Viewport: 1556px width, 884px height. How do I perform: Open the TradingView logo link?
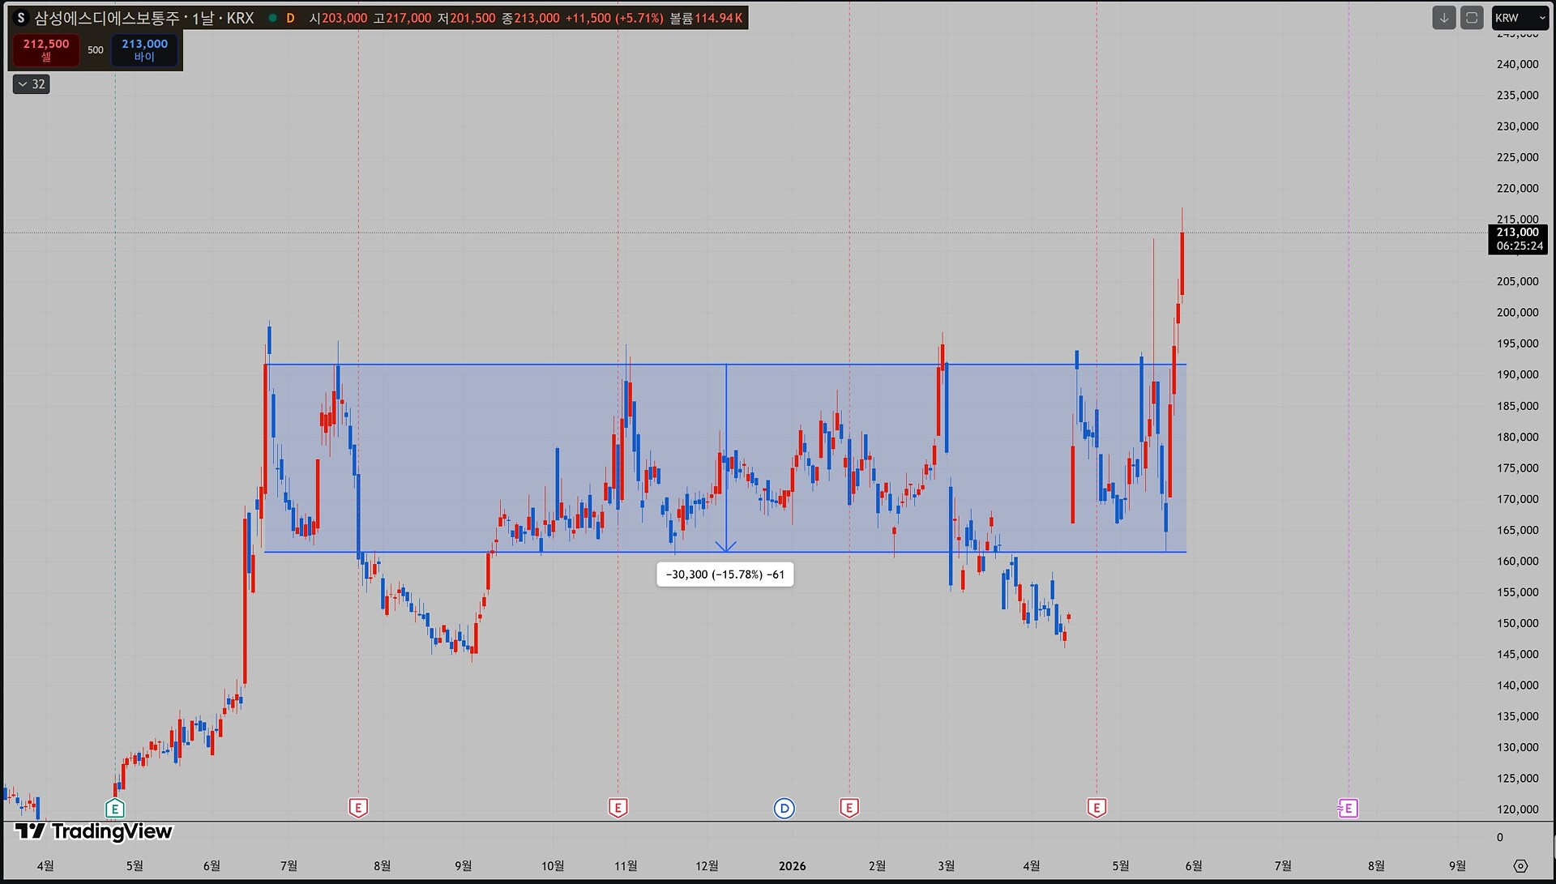94,831
